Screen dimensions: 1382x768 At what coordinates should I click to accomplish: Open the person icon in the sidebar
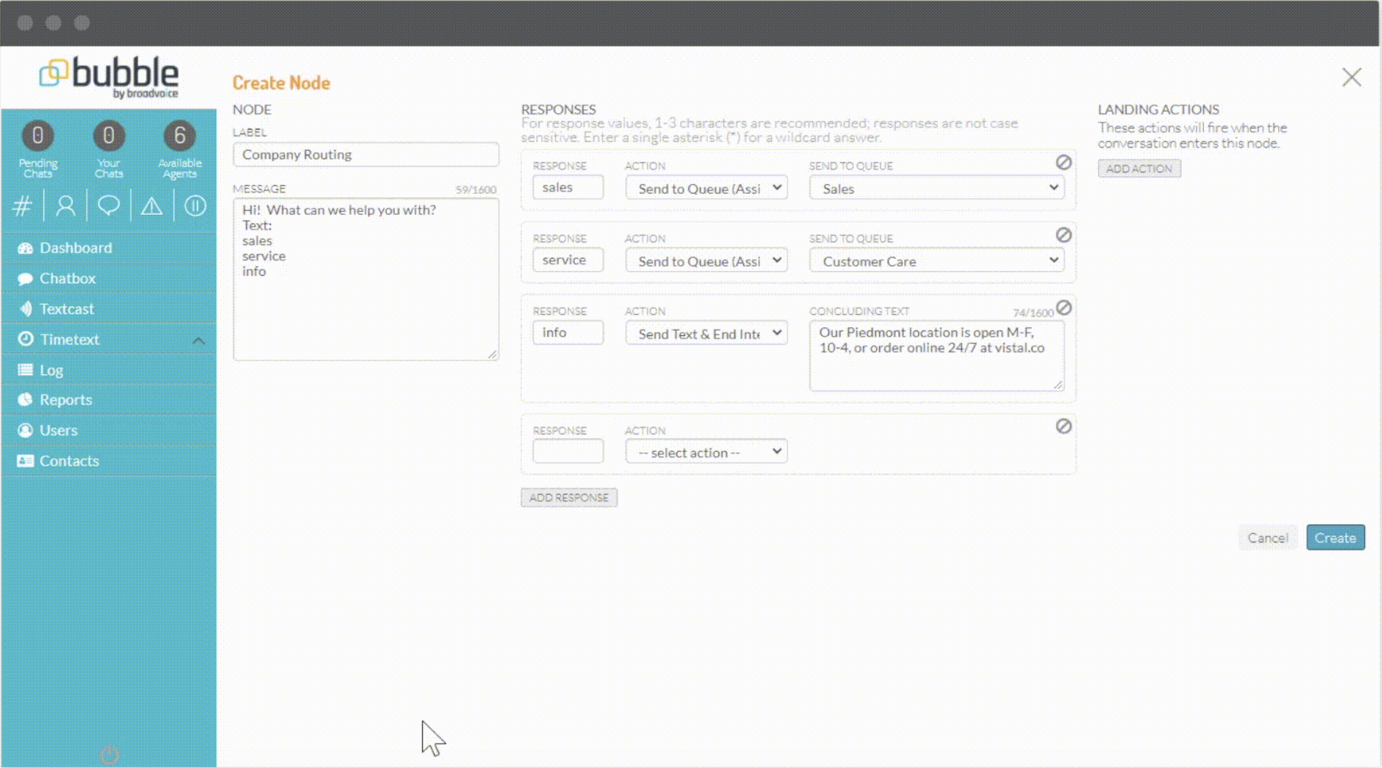65,205
